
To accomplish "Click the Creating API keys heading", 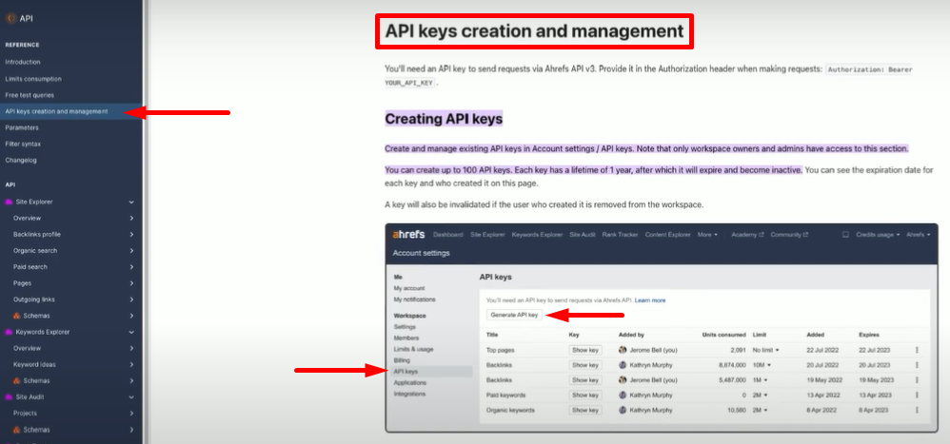I will tap(444, 119).
